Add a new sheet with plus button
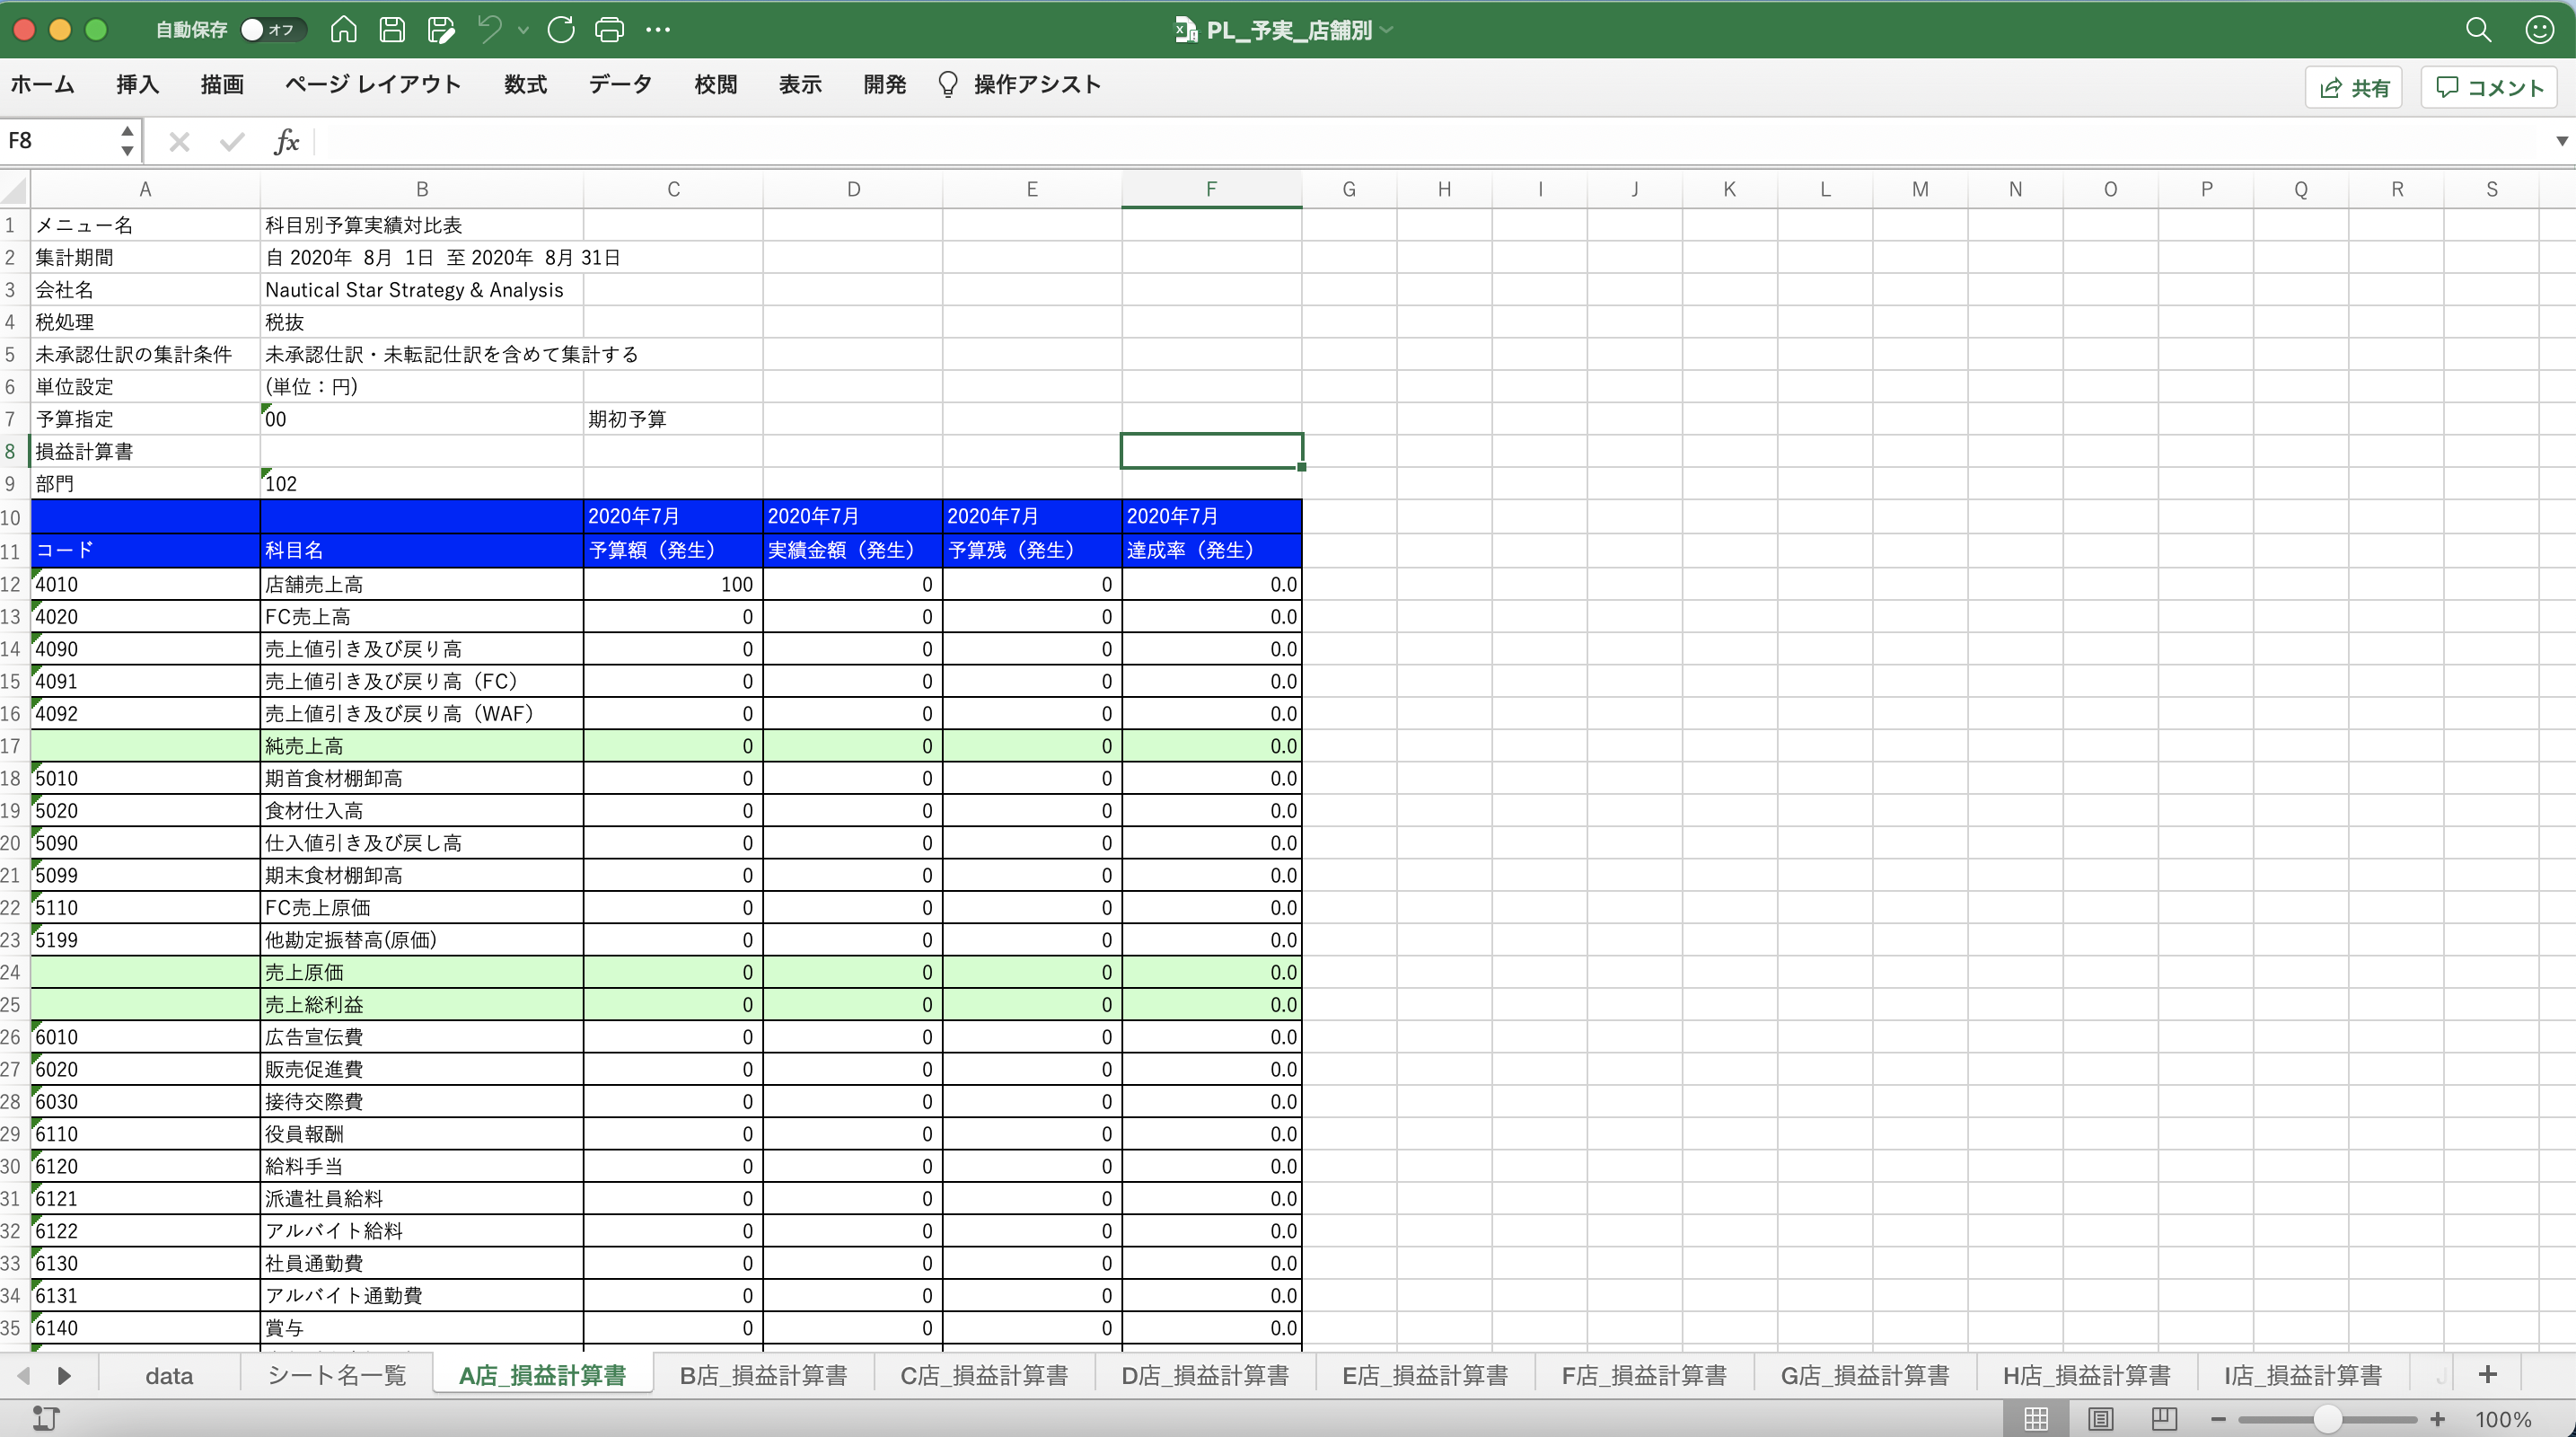This screenshot has width=2576, height=1437. point(2487,1375)
